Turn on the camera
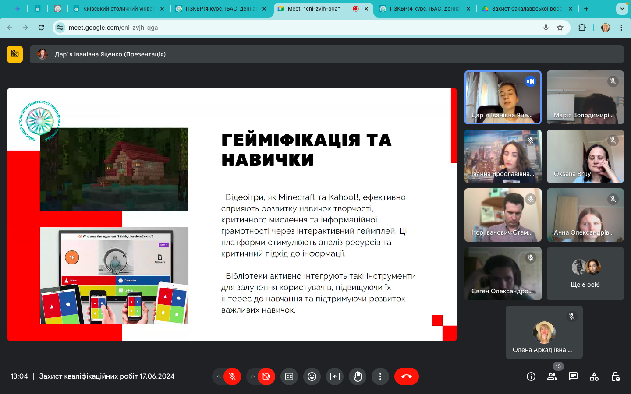Image resolution: width=631 pixels, height=394 pixels. [266, 376]
